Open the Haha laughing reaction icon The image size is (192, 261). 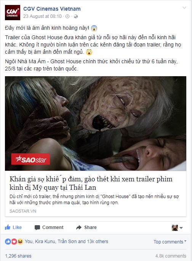20,241
